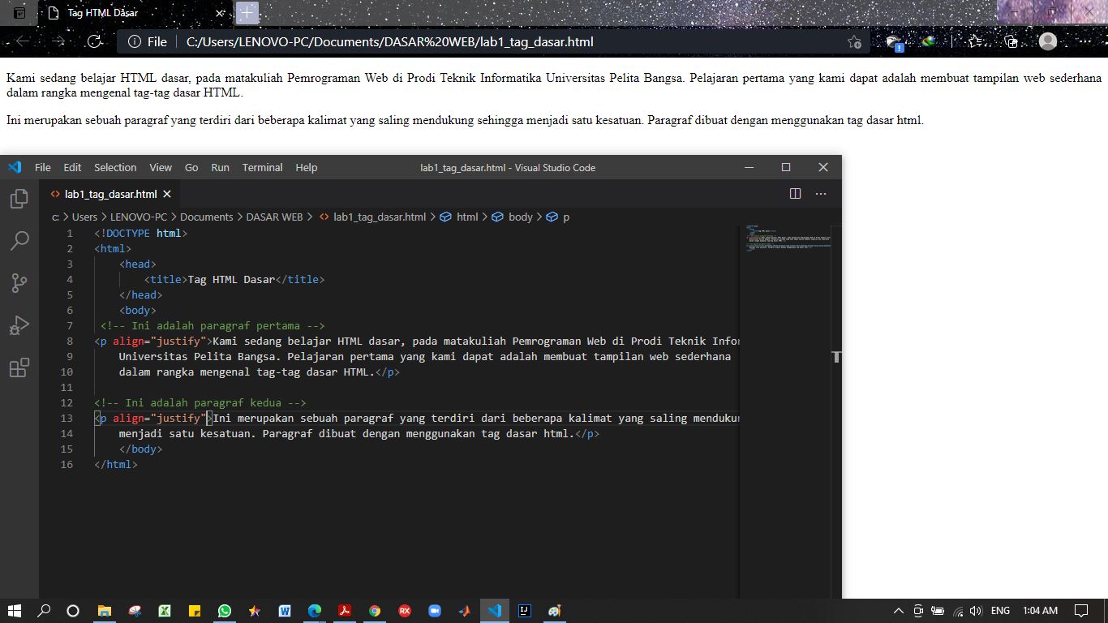This screenshot has width=1108, height=623.
Task: Open the Source Control sidebar panel
Action: (19, 282)
